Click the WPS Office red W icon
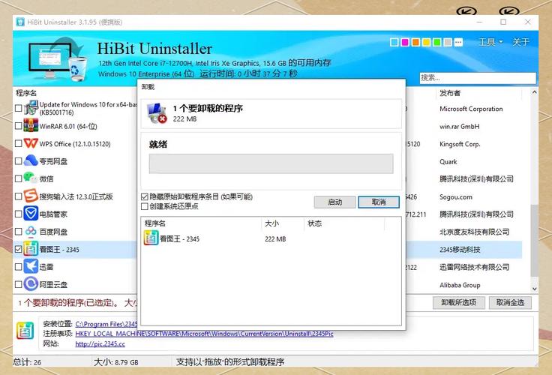 click(x=31, y=143)
